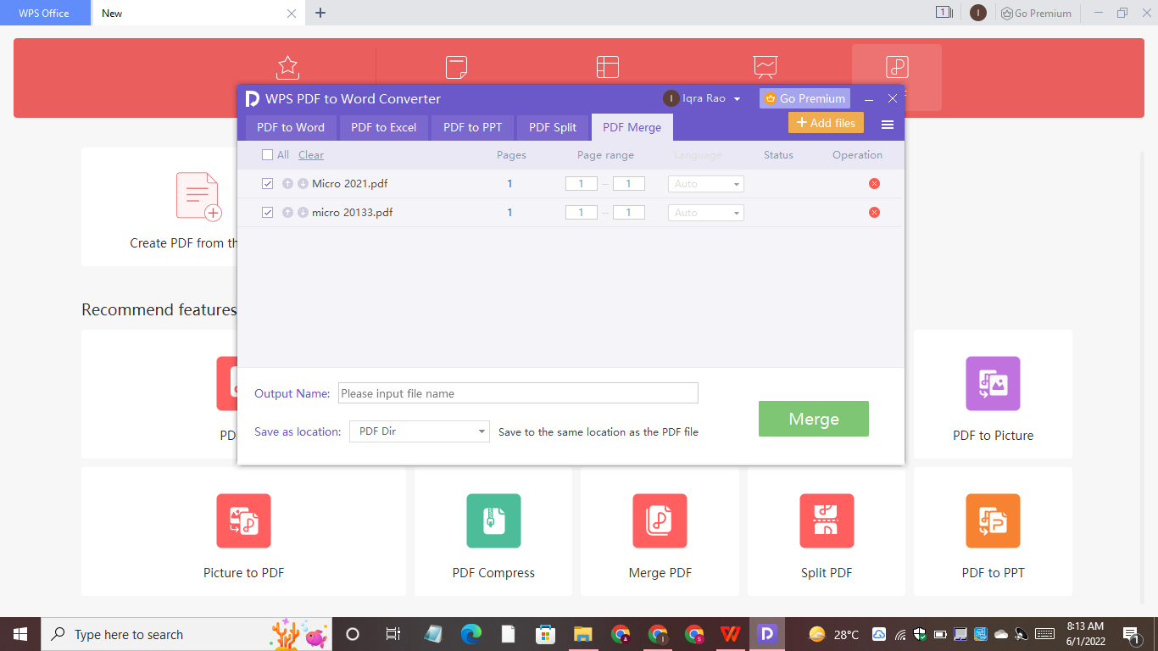Open Language dropdown for micro 20133.pdf

[x=706, y=213]
